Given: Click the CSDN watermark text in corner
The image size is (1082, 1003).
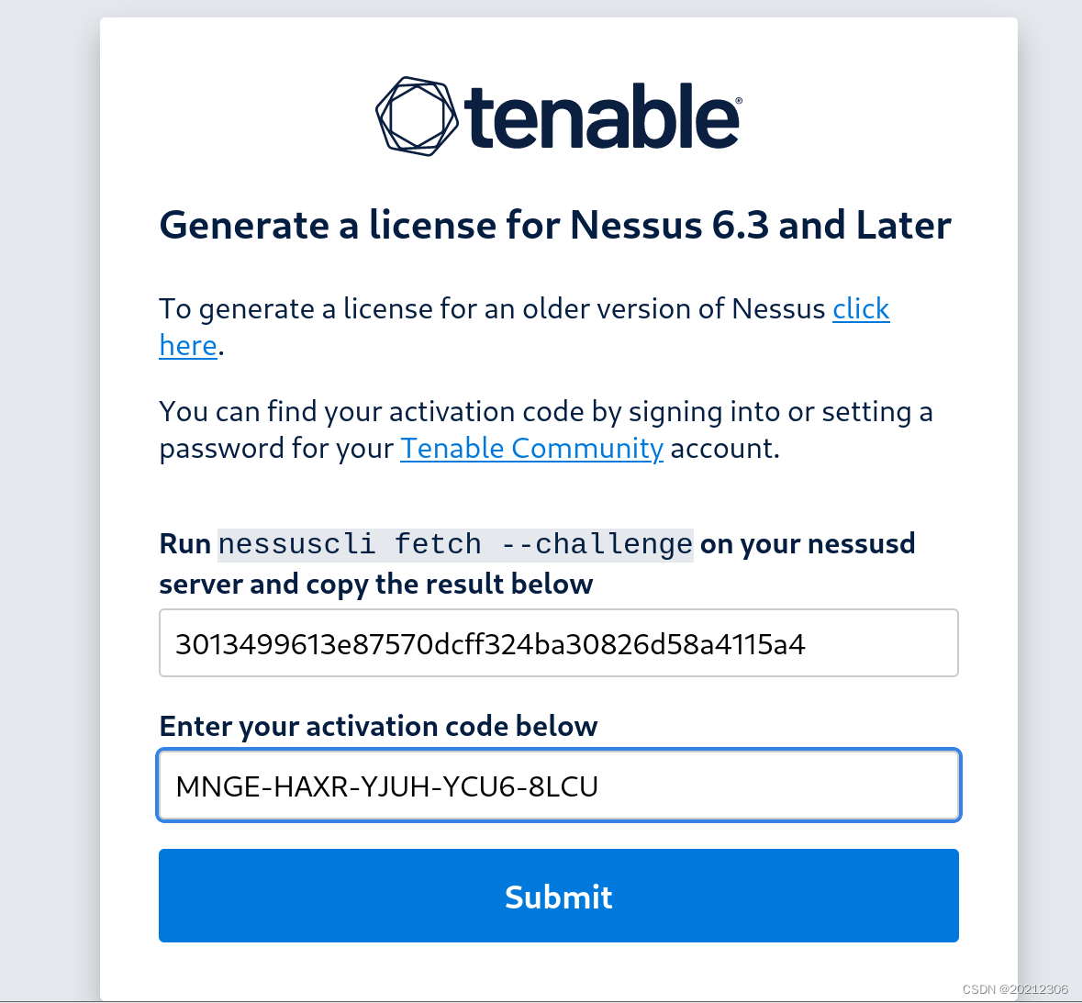Looking at the screenshot, I should coord(1015,989).
